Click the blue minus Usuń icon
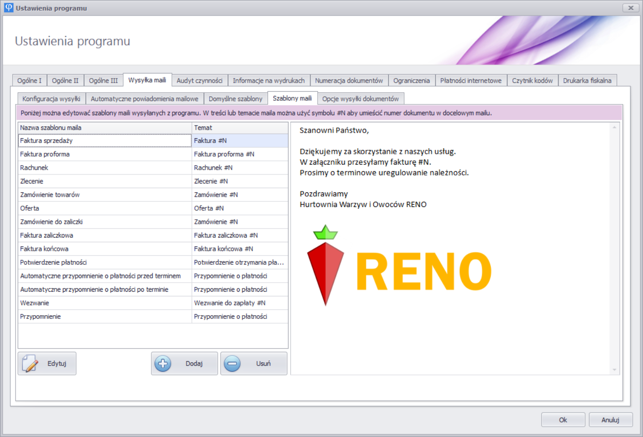Screen dimensions: 643x437 pyautogui.click(x=232, y=364)
